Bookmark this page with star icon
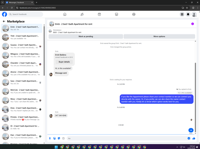200x149 pixels. click(x=187, y=8)
